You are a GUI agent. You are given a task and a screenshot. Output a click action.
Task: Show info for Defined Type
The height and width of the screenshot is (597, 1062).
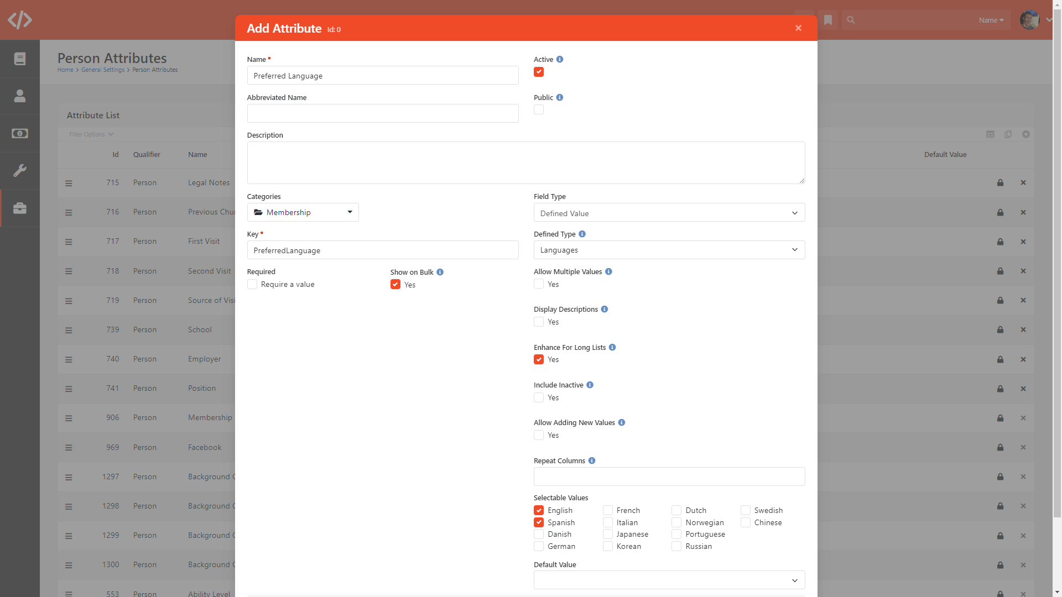pyautogui.click(x=582, y=234)
